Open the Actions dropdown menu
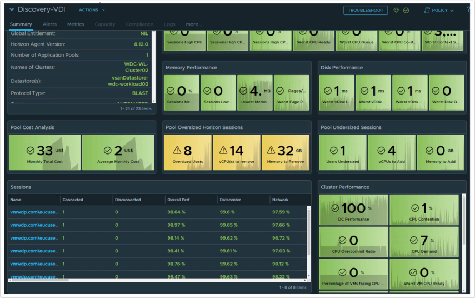Image resolution: width=475 pixels, height=298 pixels. (92, 10)
